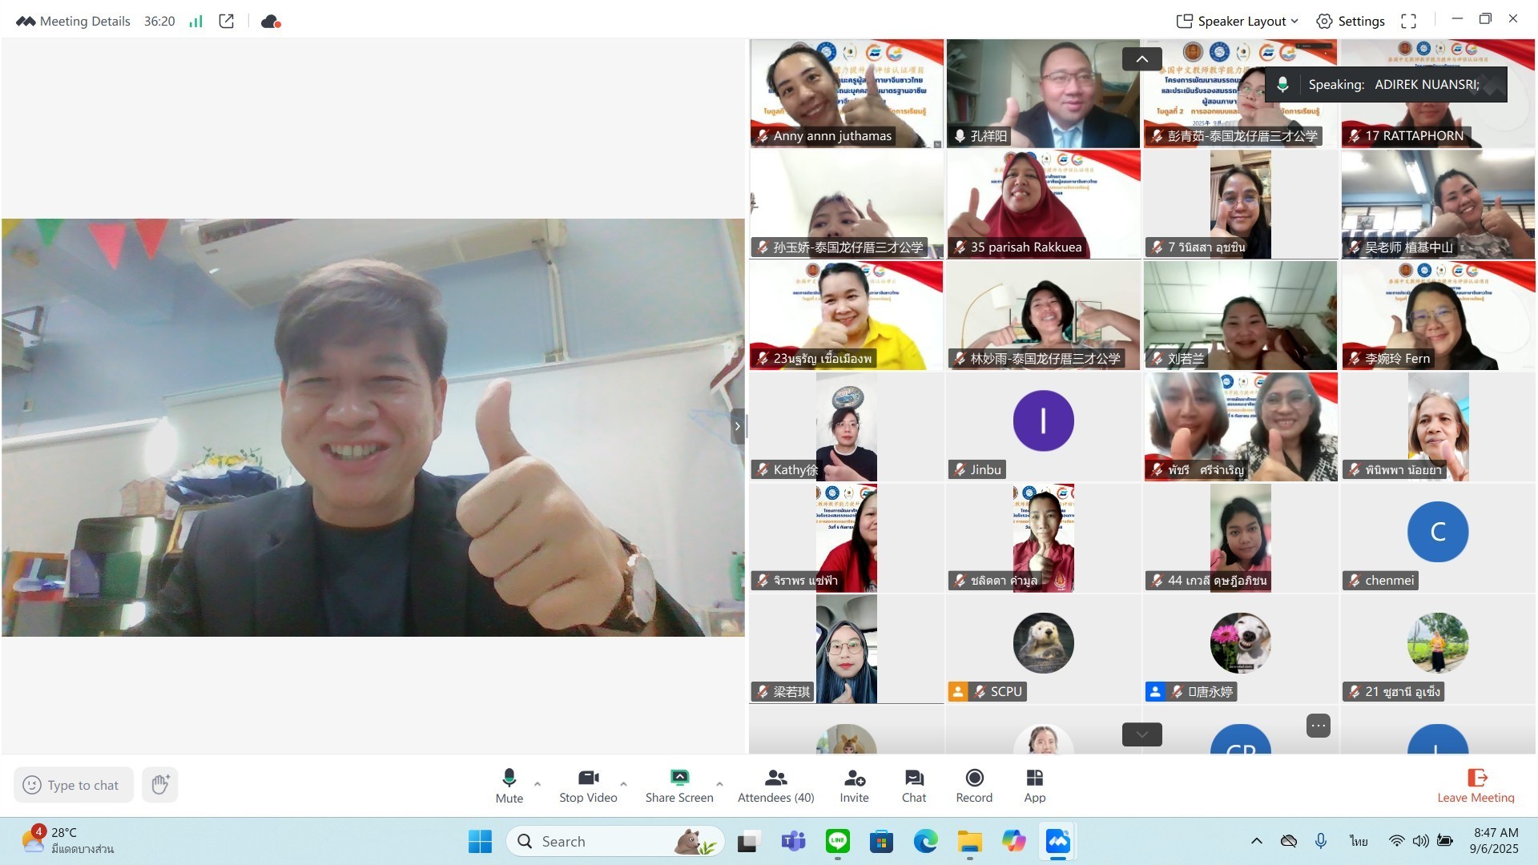Open the App panel

tap(1034, 785)
